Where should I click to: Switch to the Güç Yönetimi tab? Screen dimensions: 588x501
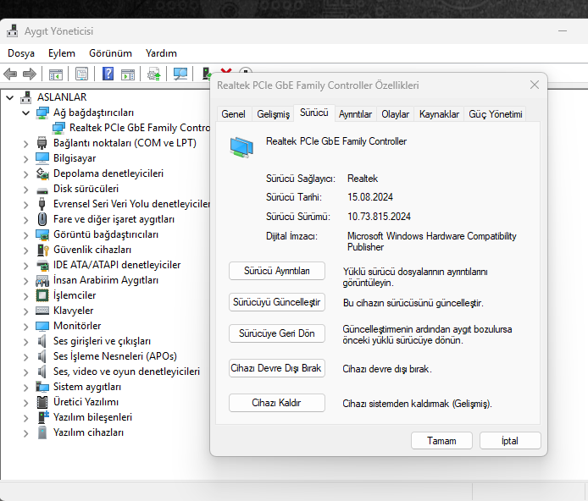point(496,114)
